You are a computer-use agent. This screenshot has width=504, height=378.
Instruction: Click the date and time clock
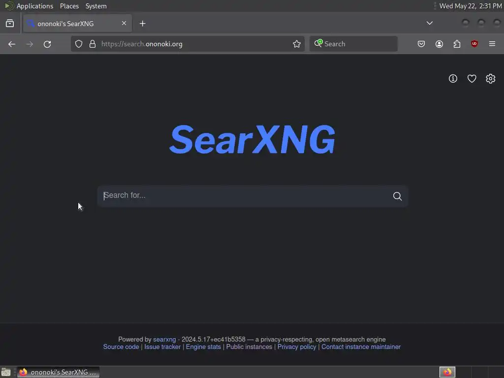471,6
